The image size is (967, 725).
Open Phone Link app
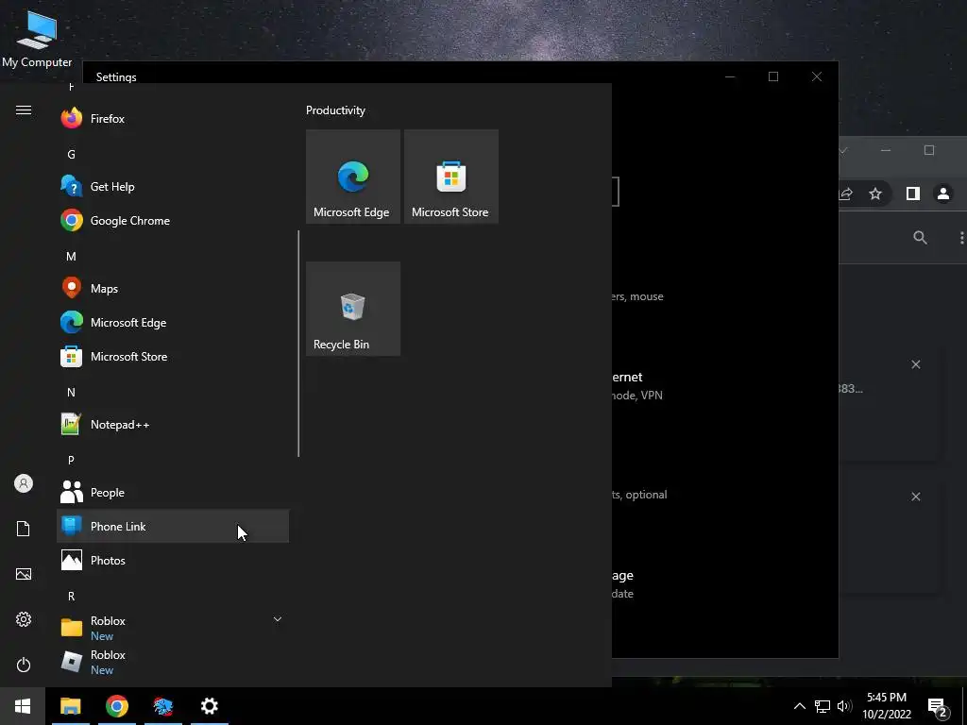(173, 526)
